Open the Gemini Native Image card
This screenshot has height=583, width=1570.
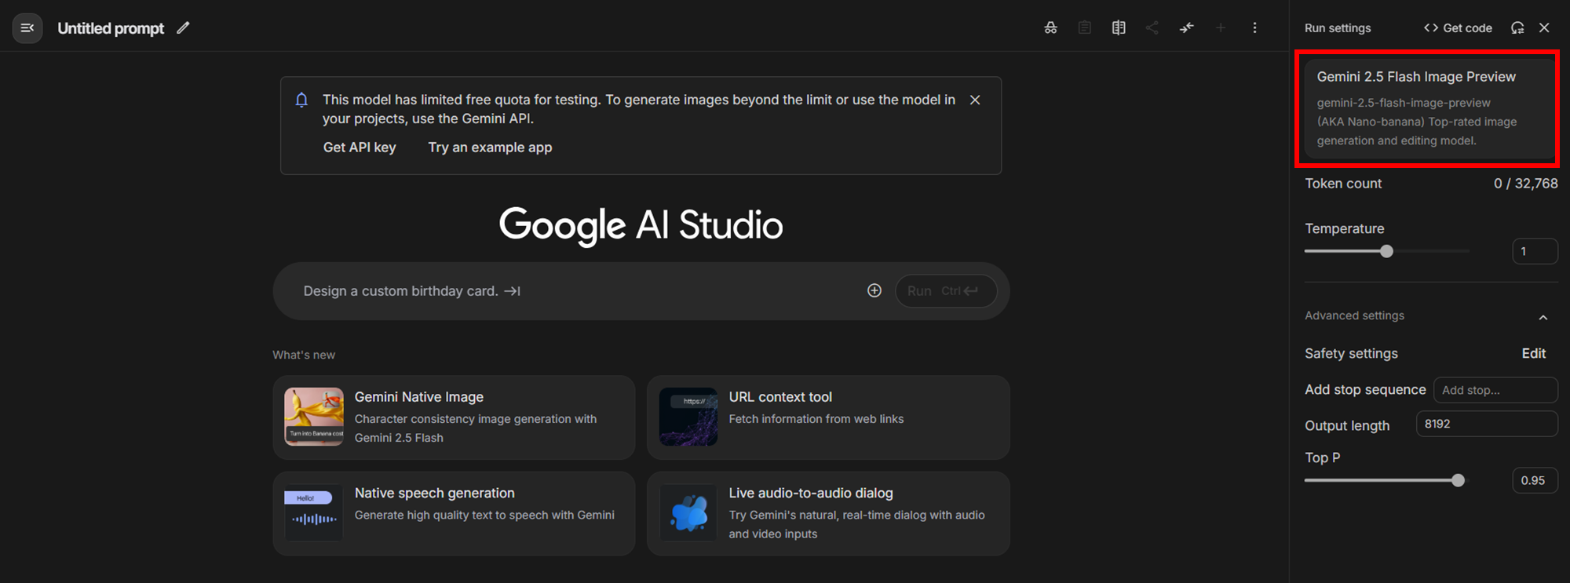454,417
